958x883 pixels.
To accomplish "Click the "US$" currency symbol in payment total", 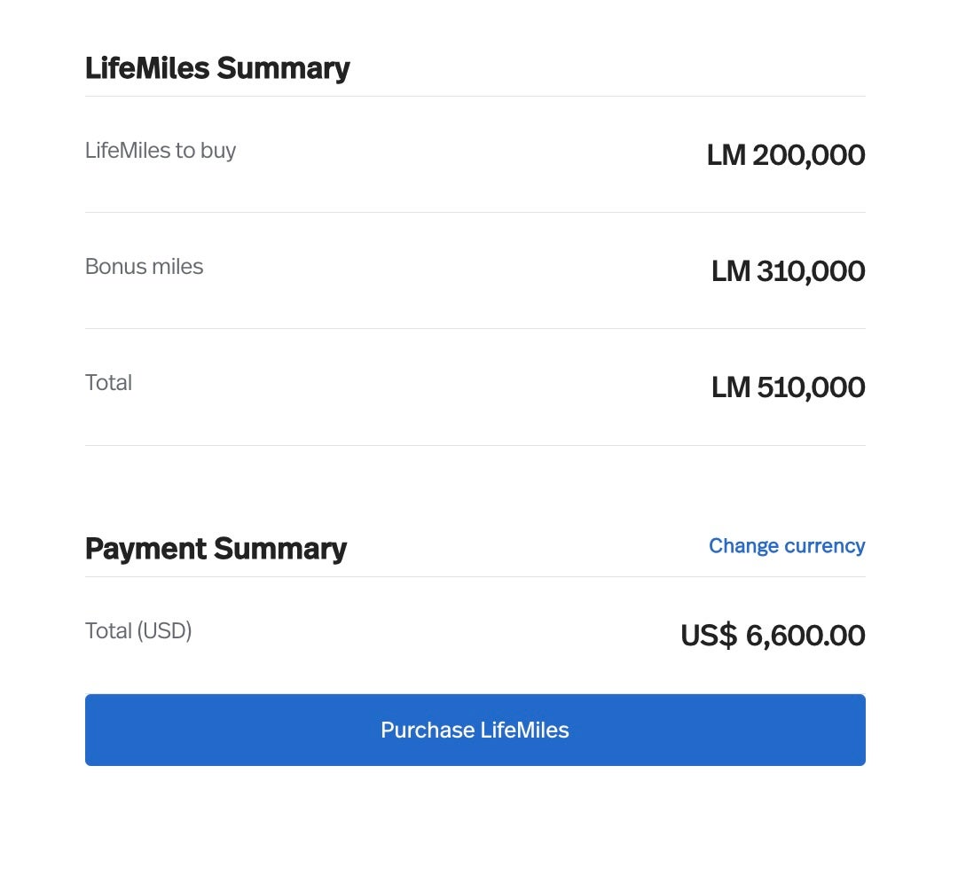I will click(x=708, y=636).
